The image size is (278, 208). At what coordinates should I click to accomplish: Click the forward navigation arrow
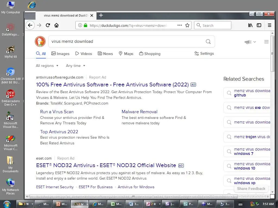coord(39,25)
